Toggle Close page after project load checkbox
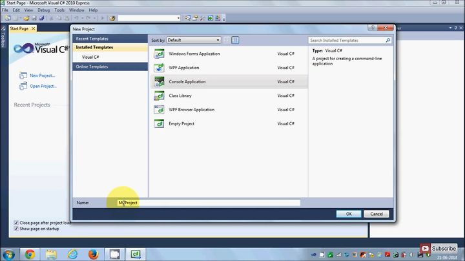Viewport: 465px width, 261px height. point(16,223)
